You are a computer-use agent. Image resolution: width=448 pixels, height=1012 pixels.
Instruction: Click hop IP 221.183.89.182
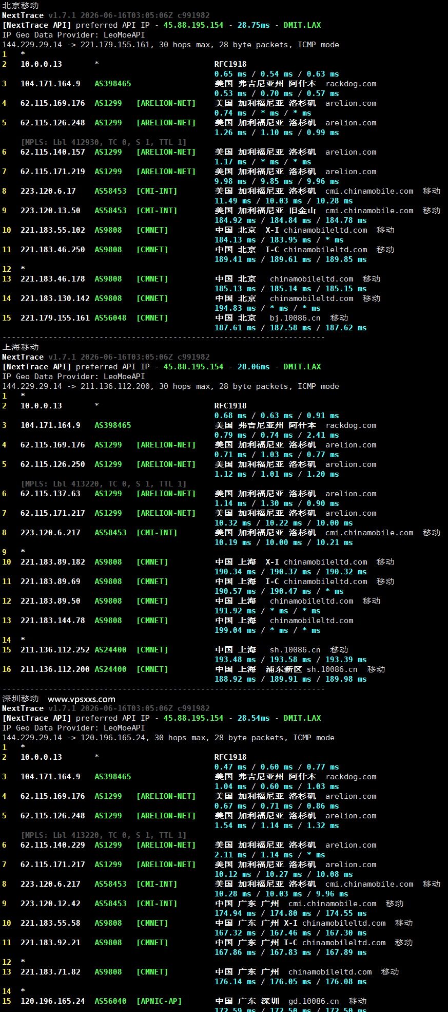point(53,562)
